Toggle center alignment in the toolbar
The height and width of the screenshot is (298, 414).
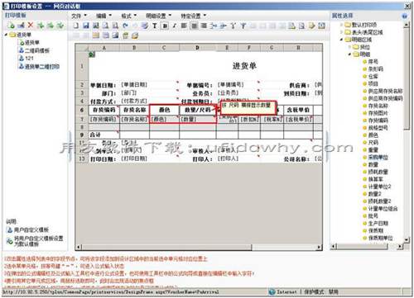tap(194, 26)
